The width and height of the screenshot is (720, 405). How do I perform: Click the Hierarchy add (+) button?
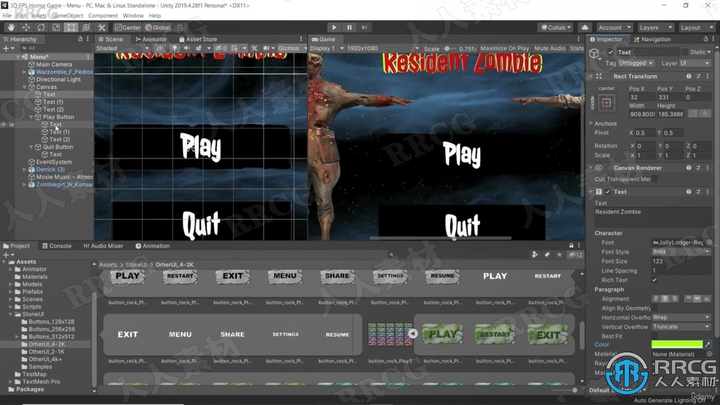pos(6,48)
